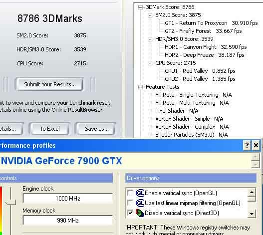Click the down arrow next to GeForce 7900 GTX
Screen dimensions: 263x235
(x=256, y=165)
